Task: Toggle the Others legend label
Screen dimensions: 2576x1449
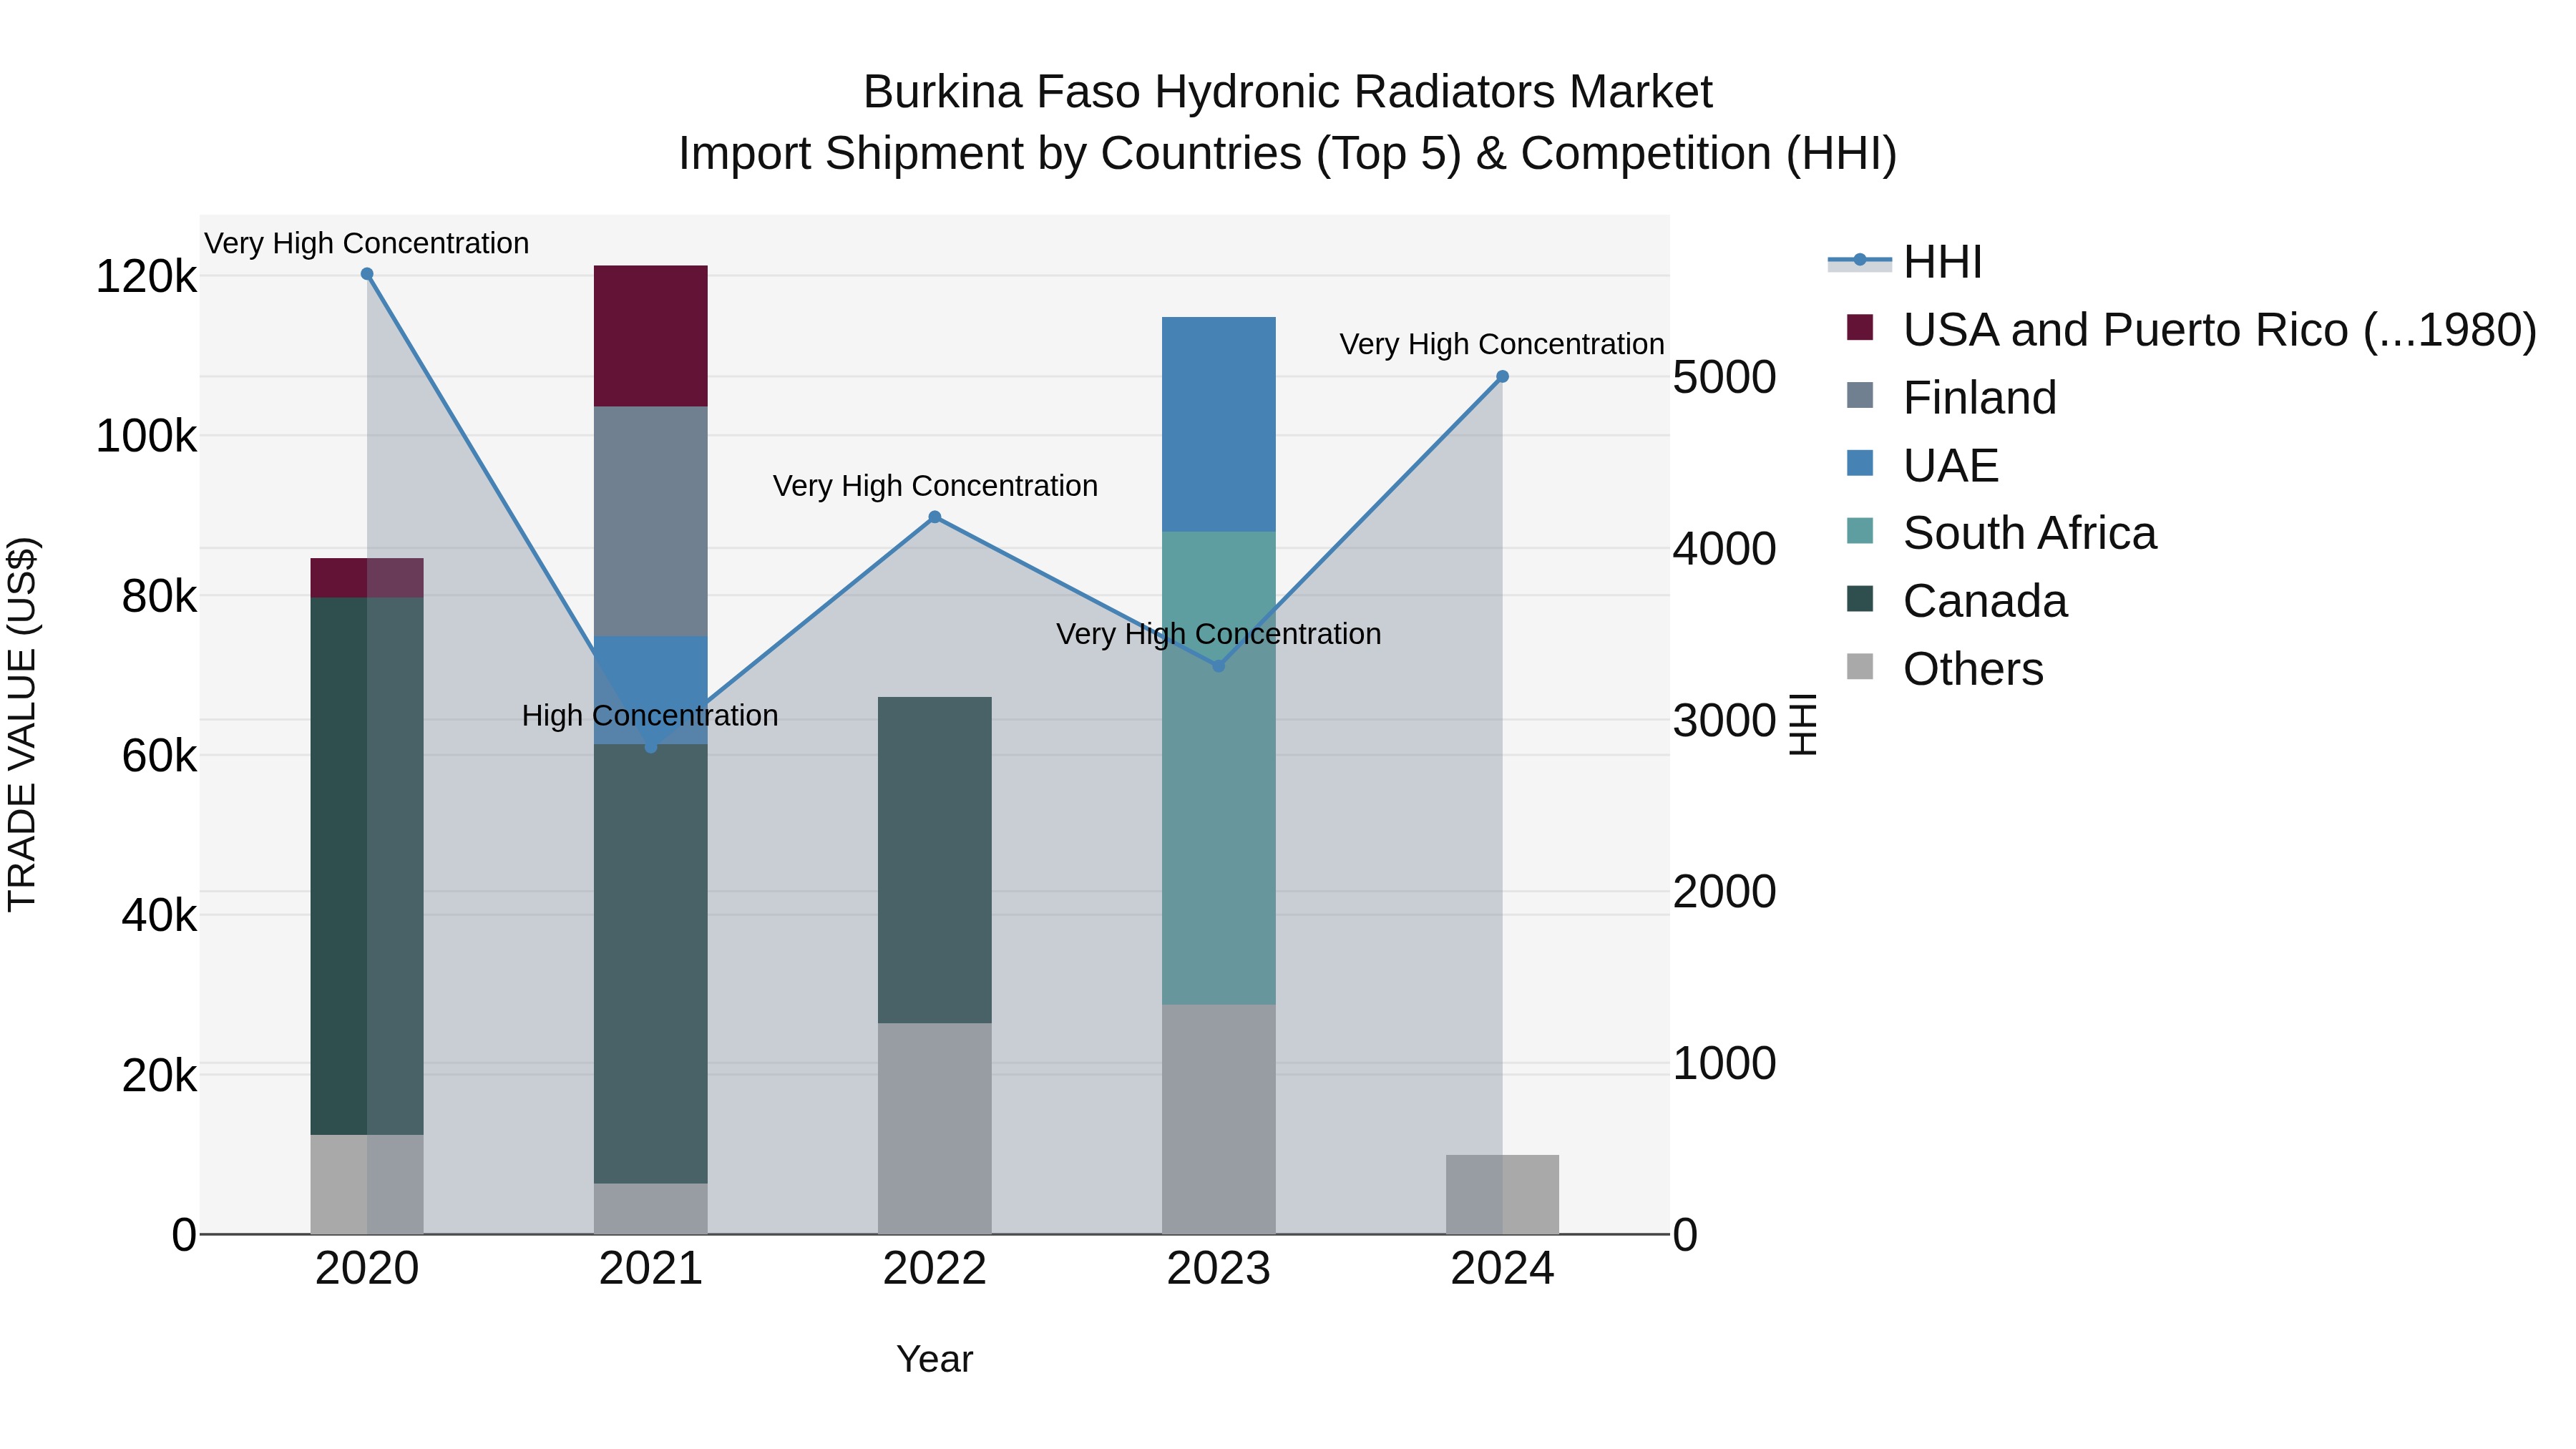Action: [x=1973, y=669]
